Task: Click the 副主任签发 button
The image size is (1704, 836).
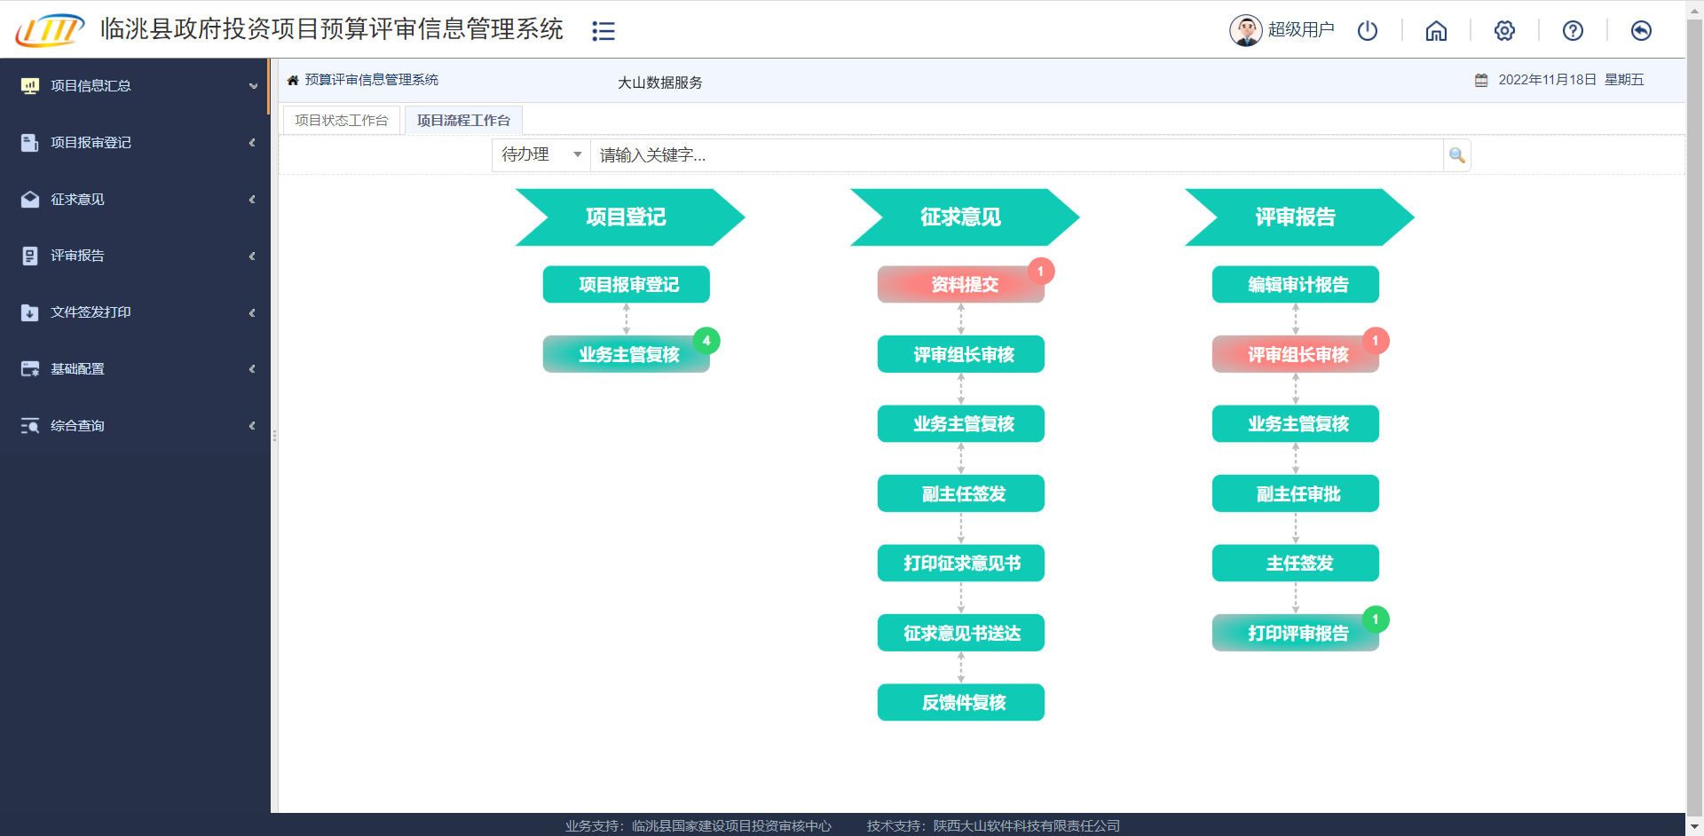Action: [x=961, y=493]
